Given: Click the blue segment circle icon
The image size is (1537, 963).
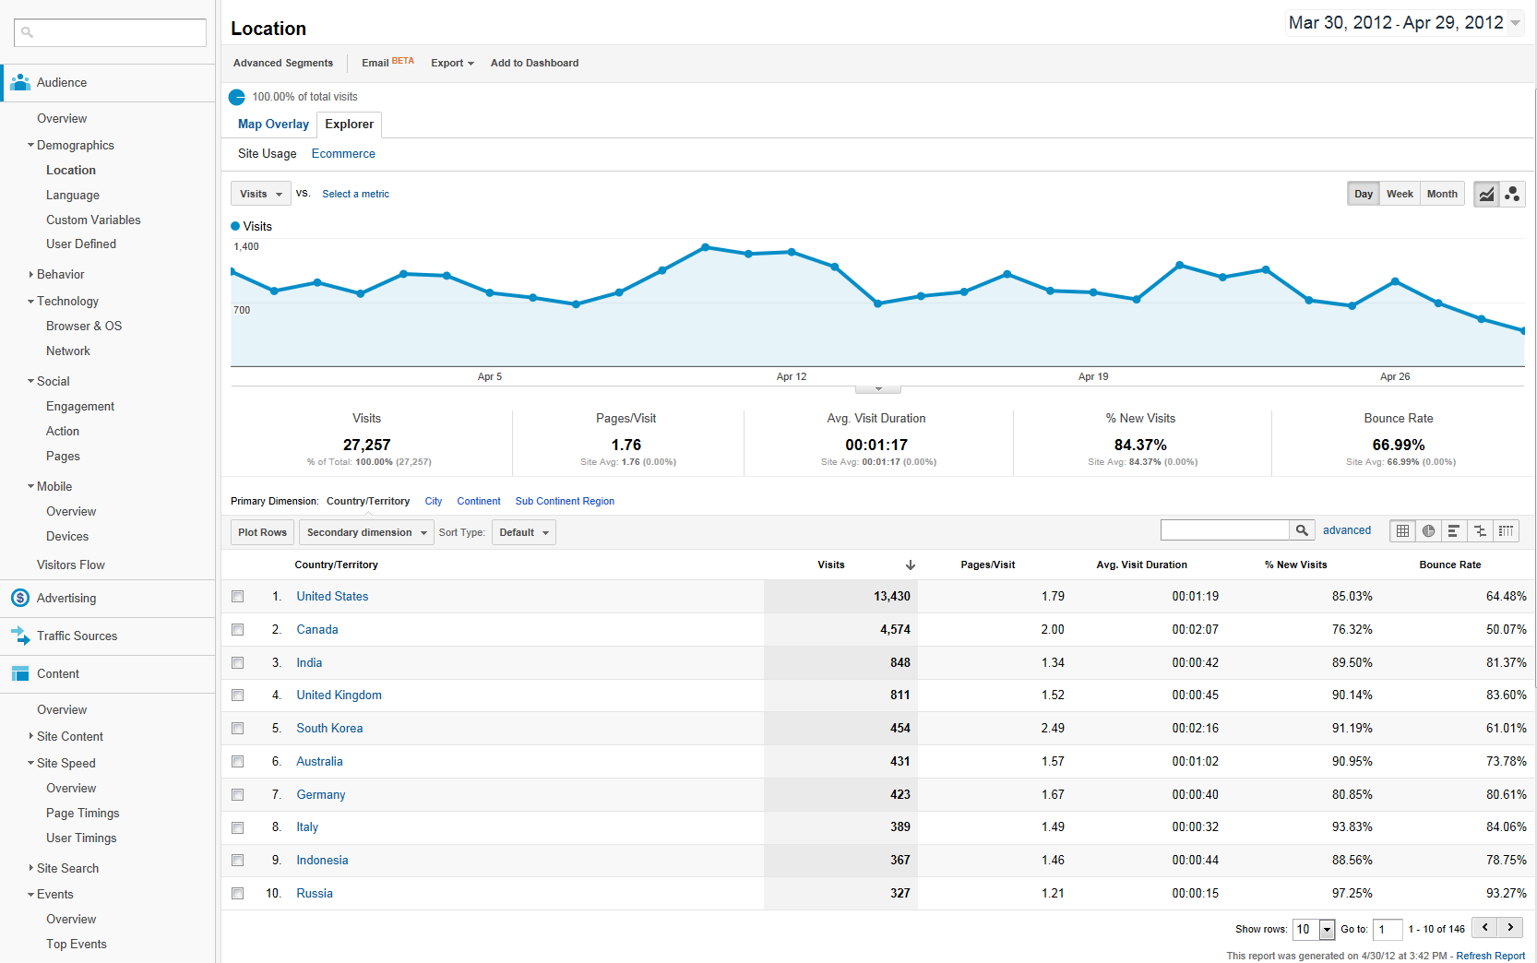Looking at the screenshot, I should tap(237, 97).
